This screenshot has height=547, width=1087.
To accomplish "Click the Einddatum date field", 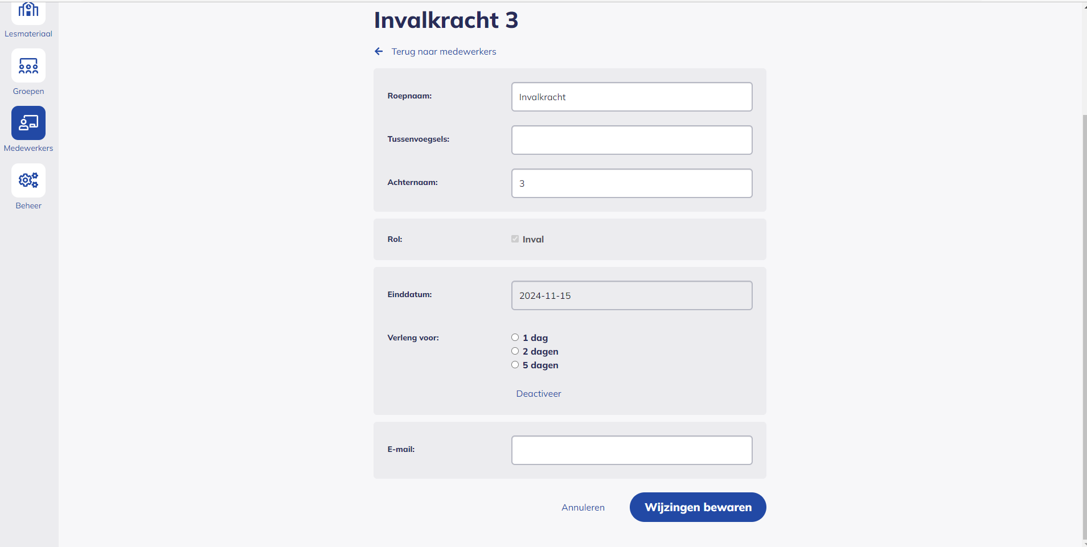I will [x=631, y=295].
